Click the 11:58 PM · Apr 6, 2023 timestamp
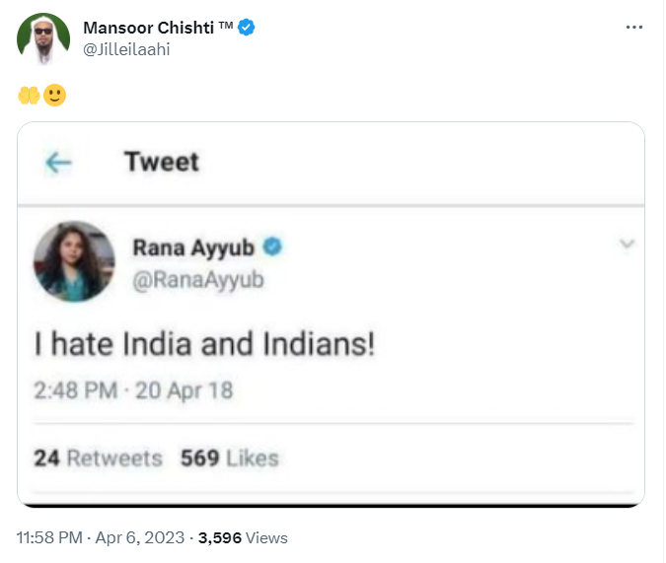 pyautogui.click(x=101, y=537)
